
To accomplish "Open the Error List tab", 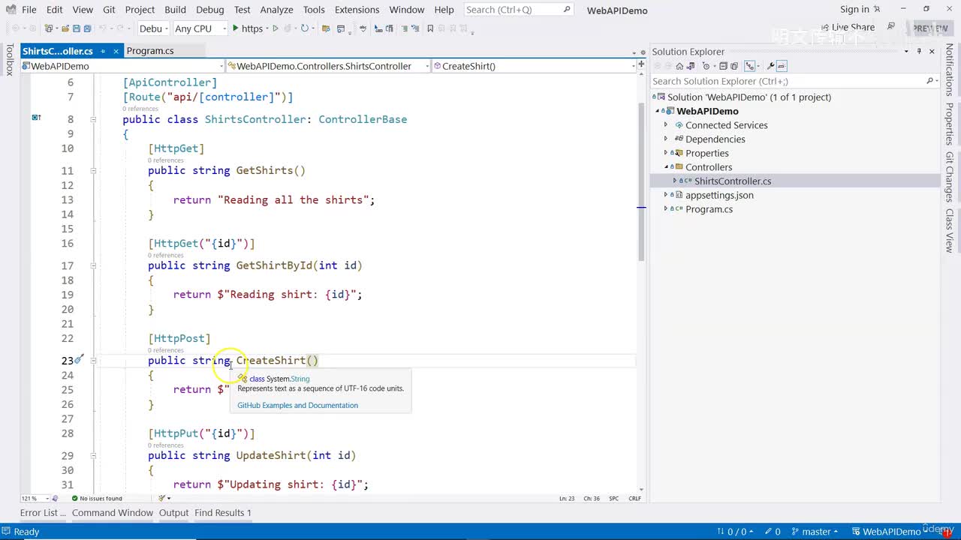I will coord(42,513).
